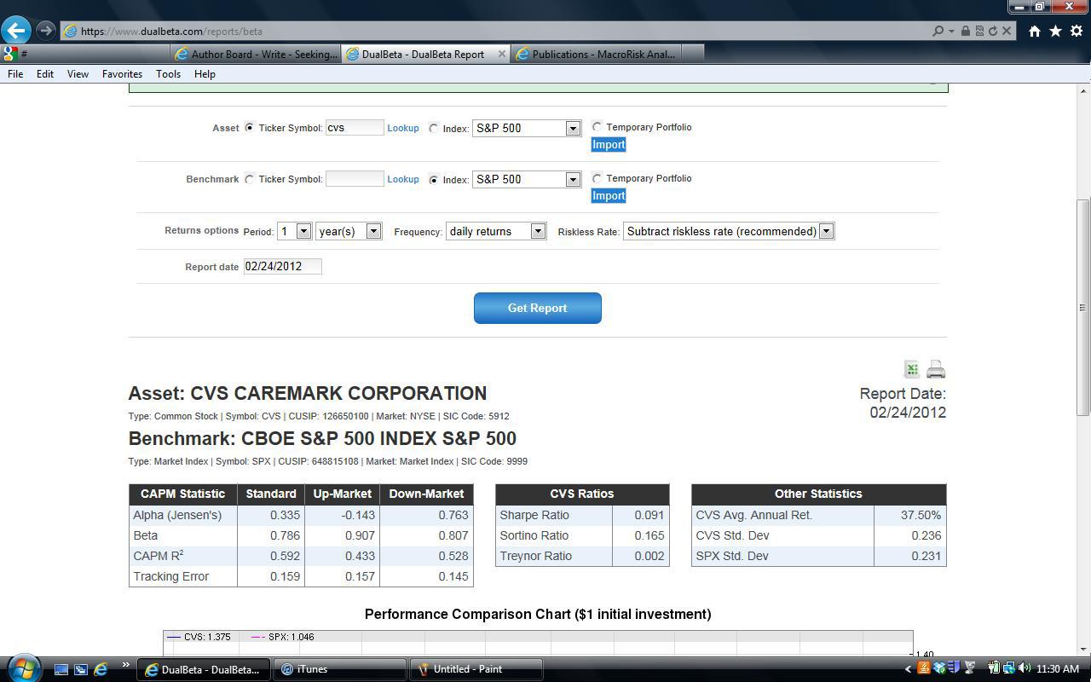
Task: Select Asset Ticker Symbol radio button
Action: click(x=249, y=128)
